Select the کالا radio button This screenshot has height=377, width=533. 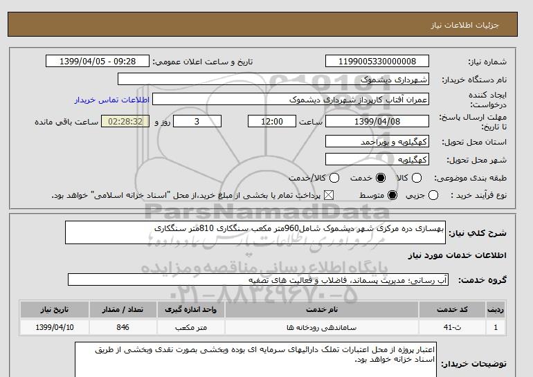[x=417, y=178]
